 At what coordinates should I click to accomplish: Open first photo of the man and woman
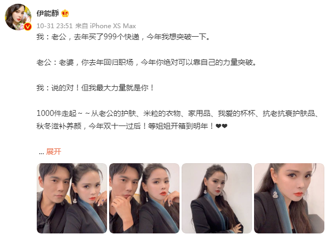pyautogui.click(x=72, y=198)
